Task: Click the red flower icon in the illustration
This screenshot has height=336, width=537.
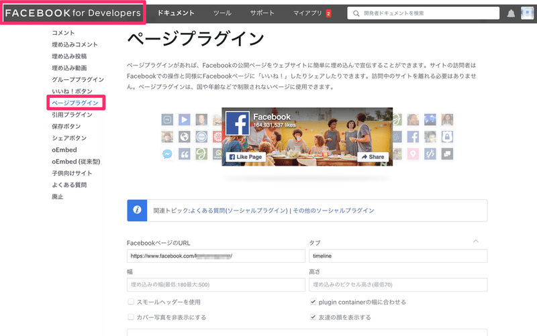Action: coord(217,137)
